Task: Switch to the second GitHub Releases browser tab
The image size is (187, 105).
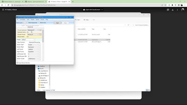Action: pyautogui.click(x=36, y=2)
